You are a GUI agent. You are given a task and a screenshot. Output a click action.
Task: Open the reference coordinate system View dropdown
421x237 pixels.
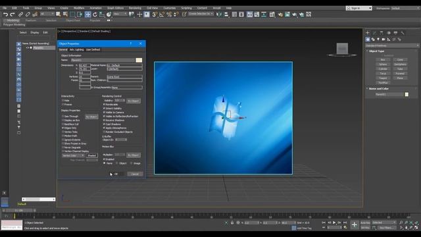tap(120, 14)
